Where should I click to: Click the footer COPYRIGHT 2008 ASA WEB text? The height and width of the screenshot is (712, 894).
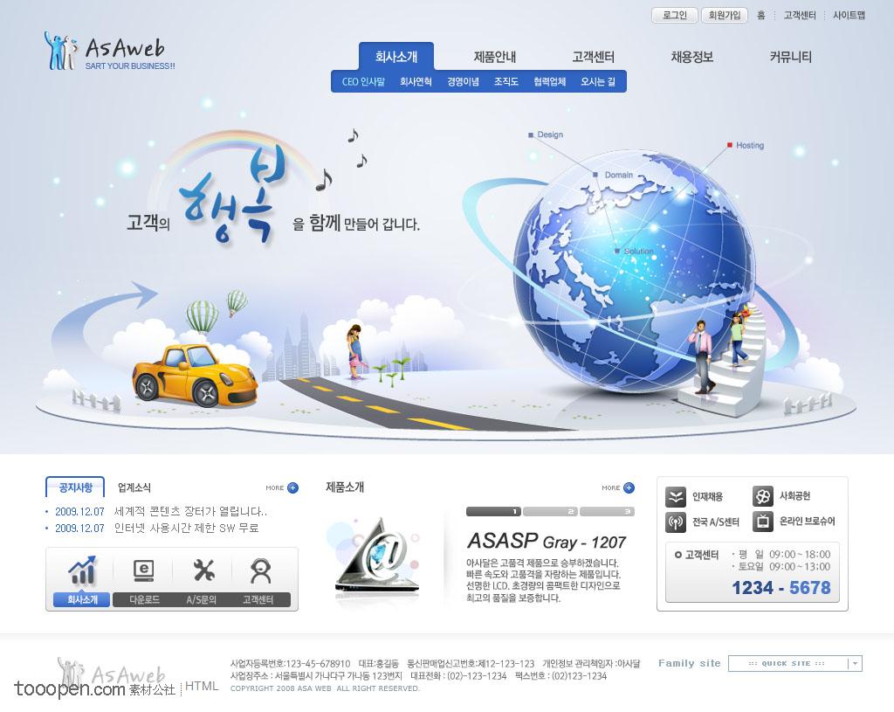[x=325, y=688]
